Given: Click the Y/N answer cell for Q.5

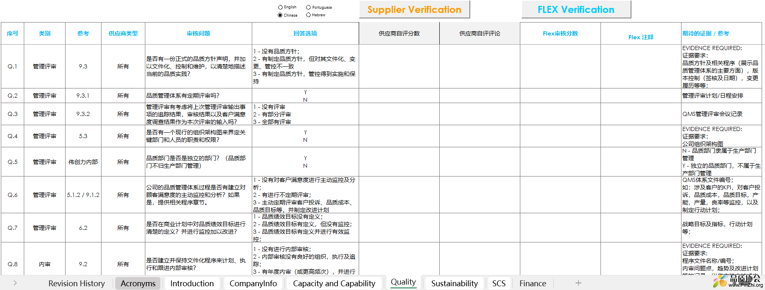Looking at the screenshot, I should pos(305,162).
